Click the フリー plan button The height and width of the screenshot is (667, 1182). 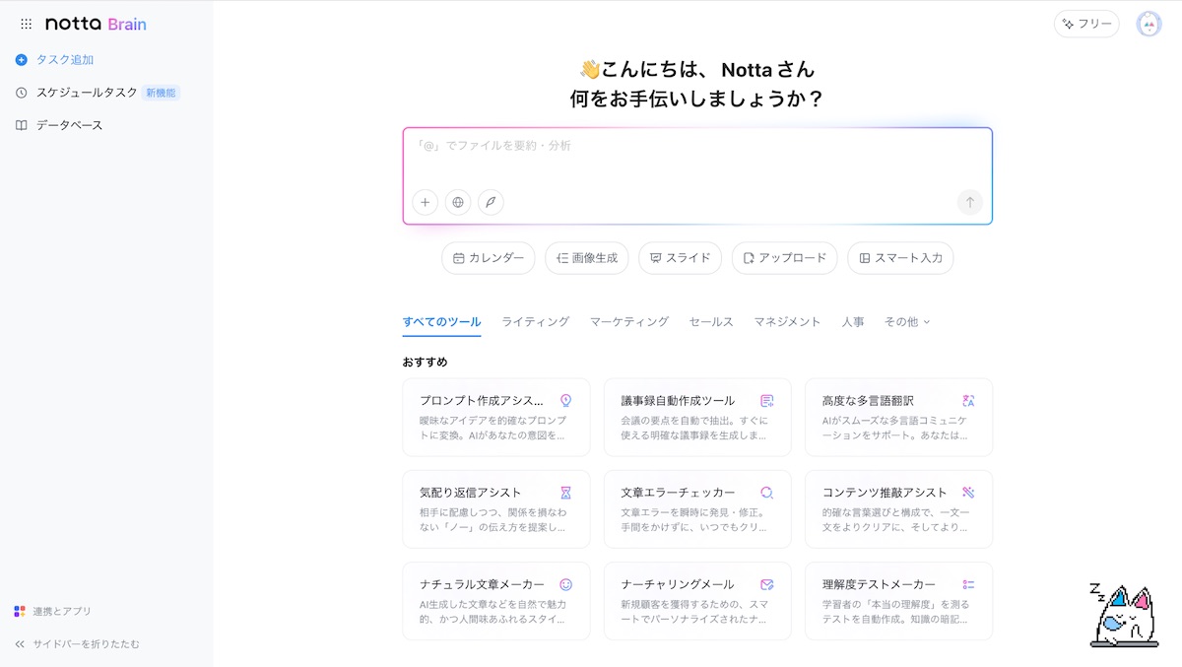(1086, 24)
